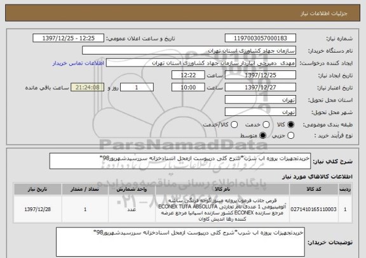Select the کالا/خدمت radio button
Viewport: 366px width, 258px height.
tap(234, 125)
